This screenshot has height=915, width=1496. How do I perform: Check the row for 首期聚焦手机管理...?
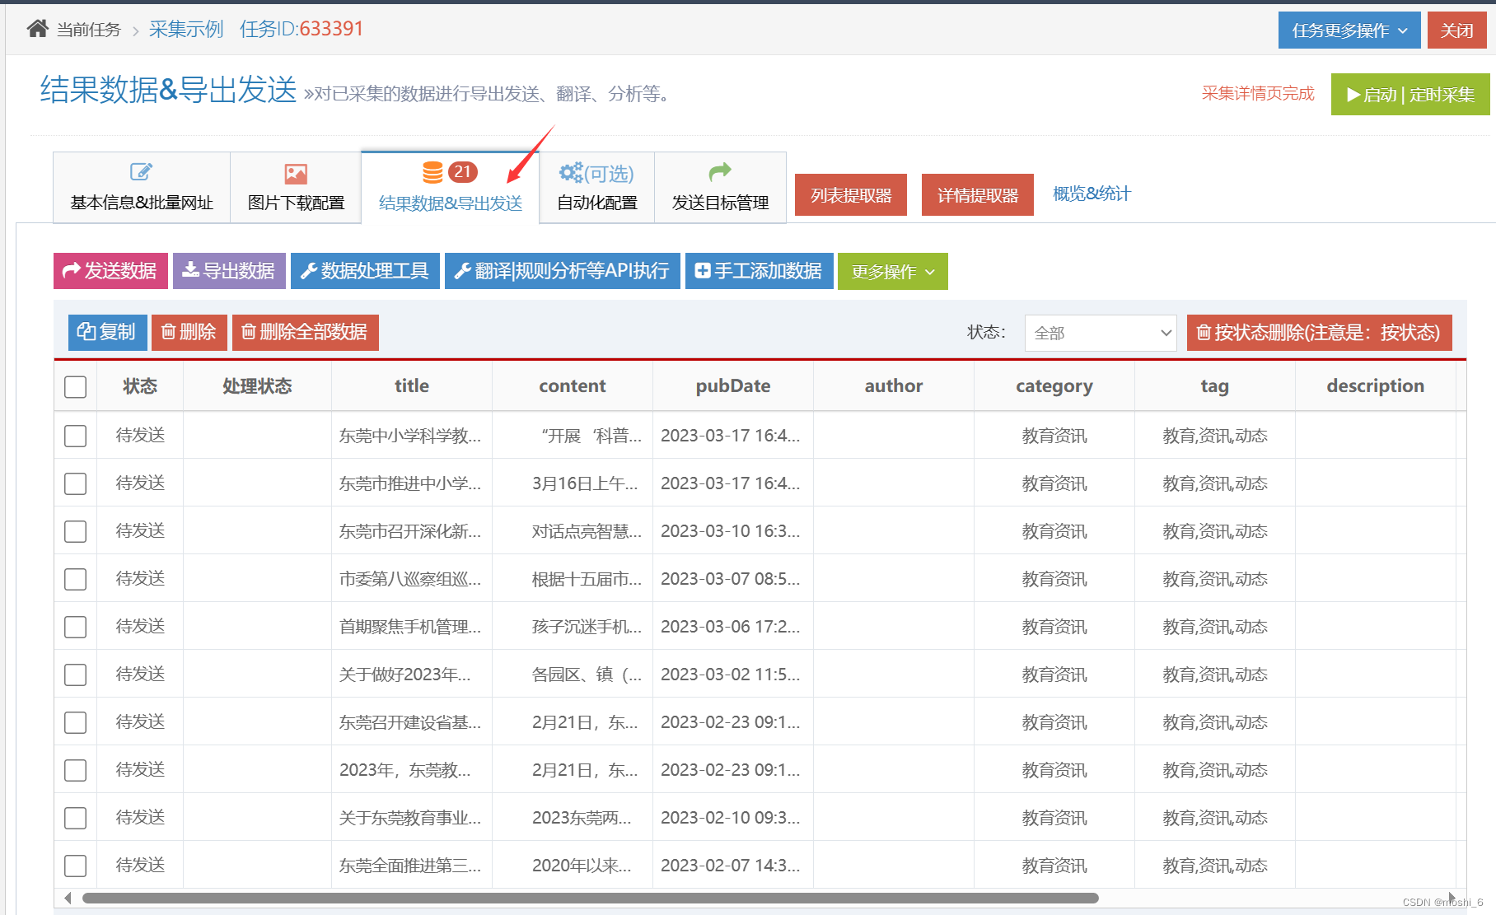point(75,627)
